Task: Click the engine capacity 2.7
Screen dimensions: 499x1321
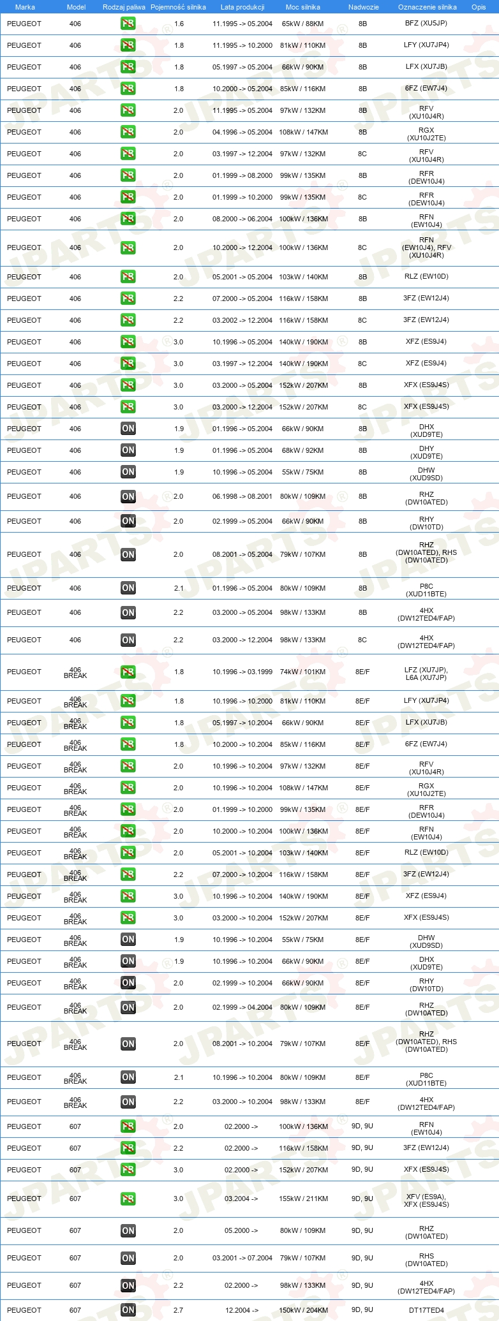Action: point(179,1310)
